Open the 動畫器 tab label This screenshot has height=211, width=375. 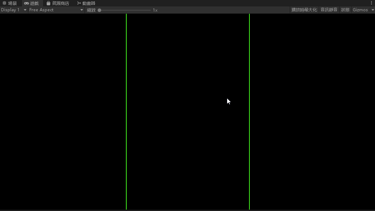89,3
